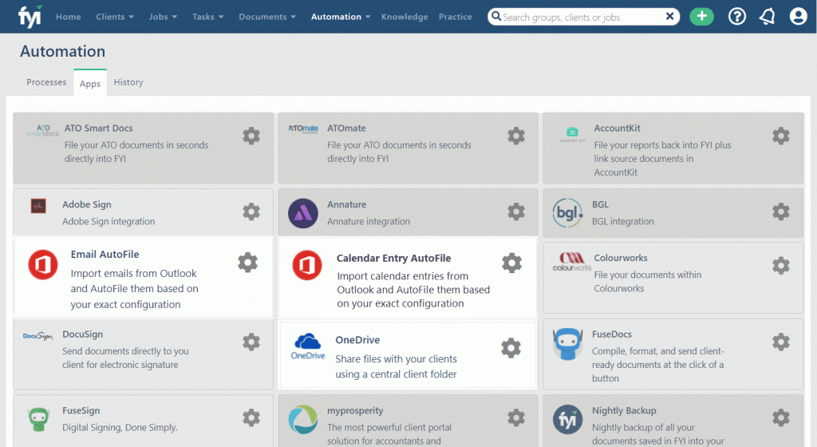
Task: Click the Colourworks logo
Action: [x=571, y=262]
